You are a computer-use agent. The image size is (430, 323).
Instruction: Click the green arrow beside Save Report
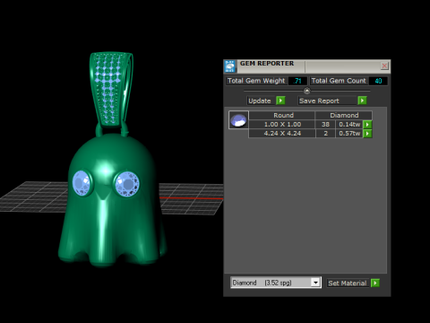(x=362, y=100)
